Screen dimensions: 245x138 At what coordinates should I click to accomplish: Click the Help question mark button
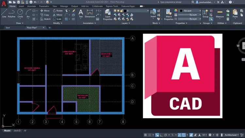point(230,2)
